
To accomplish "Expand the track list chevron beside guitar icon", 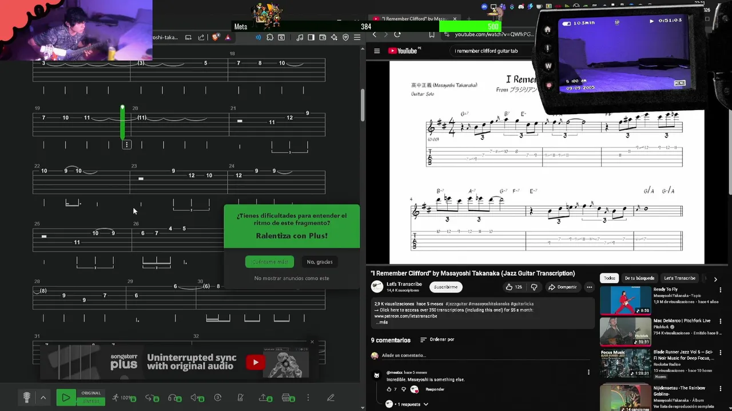I will click(x=43, y=398).
